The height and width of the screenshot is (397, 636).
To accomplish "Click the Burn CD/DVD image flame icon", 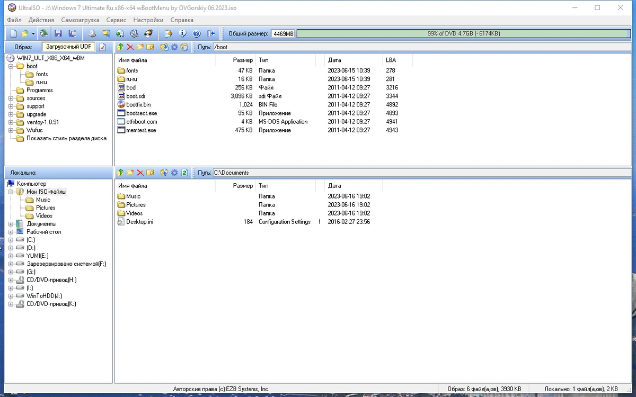I will [148, 33].
